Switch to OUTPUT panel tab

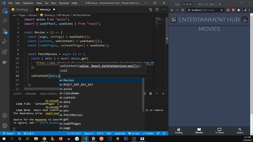point(17,94)
